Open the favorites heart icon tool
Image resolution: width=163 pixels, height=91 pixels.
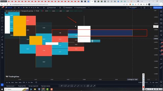pos(2,33)
